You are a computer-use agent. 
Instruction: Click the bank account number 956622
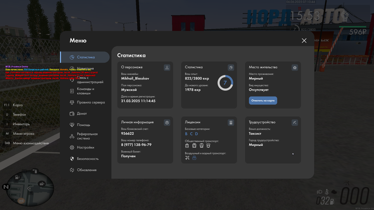pyautogui.click(x=127, y=133)
